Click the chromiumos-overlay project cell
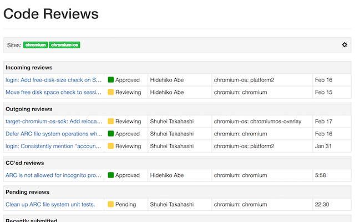Screen dimensions: 355x222 tap(262, 121)
